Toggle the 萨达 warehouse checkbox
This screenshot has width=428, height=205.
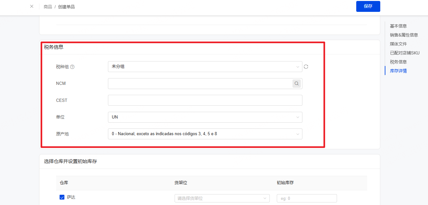click(x=62, y=197)
